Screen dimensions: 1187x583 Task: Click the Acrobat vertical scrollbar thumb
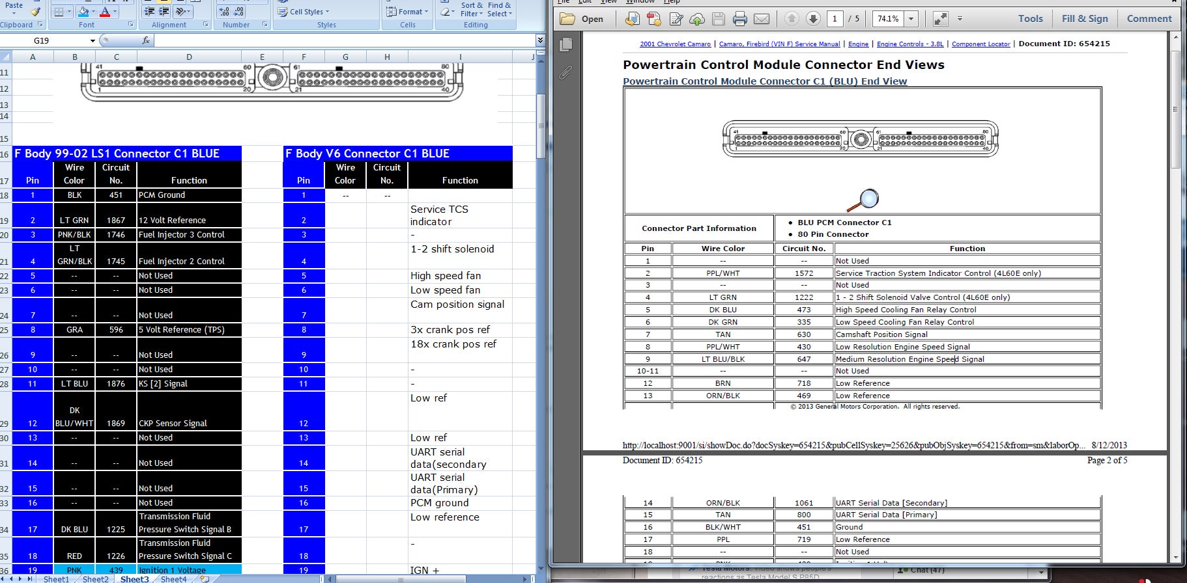[1175, 109]
